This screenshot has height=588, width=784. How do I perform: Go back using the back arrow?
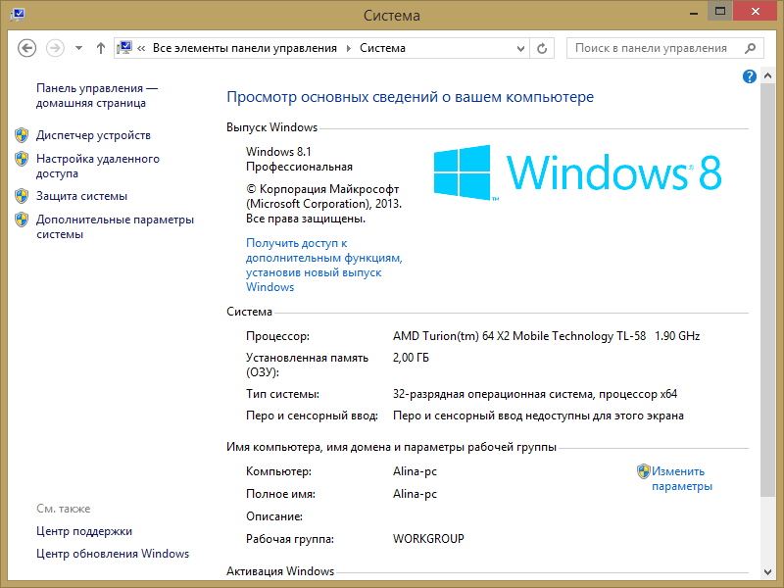(x=27, y=48)
